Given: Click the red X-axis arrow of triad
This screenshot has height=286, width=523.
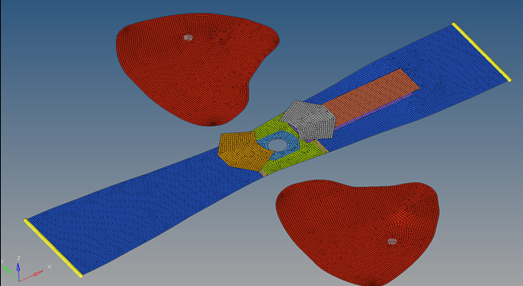Looking at the screenshot, I should coord(32,276).
